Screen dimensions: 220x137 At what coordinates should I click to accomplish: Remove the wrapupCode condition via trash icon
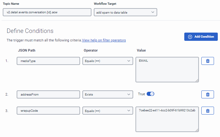(x=208, y=111)
